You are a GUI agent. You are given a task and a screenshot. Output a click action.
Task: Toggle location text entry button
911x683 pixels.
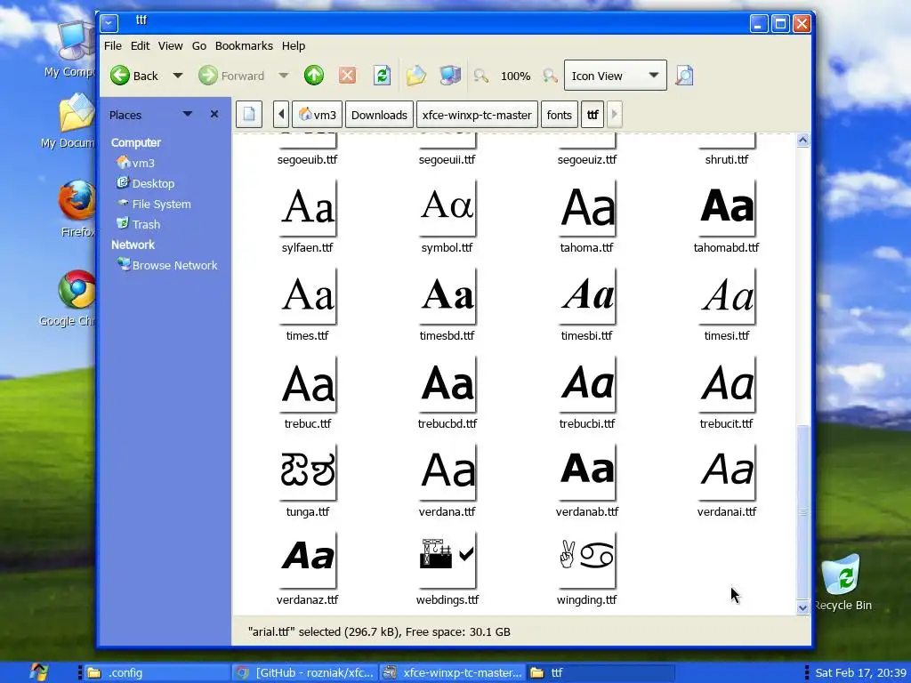tap(249, 115)
